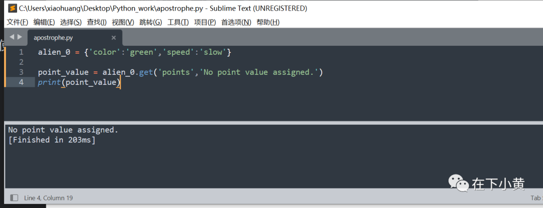The width and height of the screenshot is (543, 208).
Task: Expand the 项目(P) menu
Action: click(205, 22)
